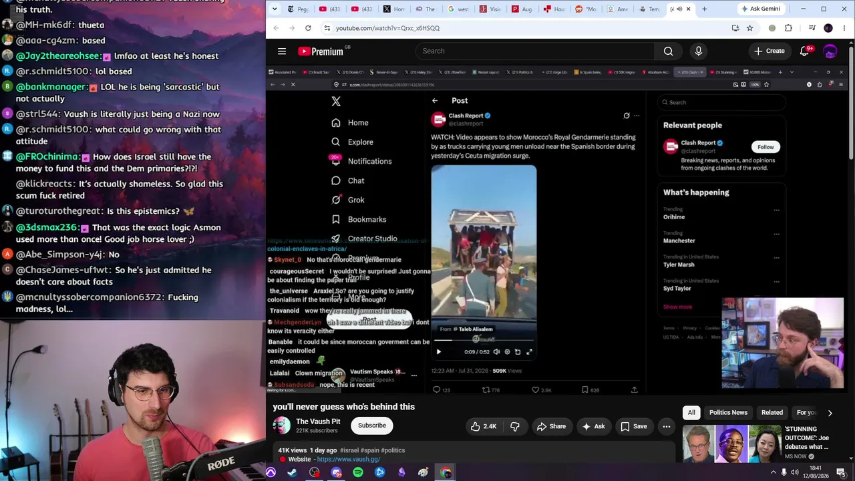The image size is (855, 481).
Task: View site information for youtube.com
Action: 327,28
